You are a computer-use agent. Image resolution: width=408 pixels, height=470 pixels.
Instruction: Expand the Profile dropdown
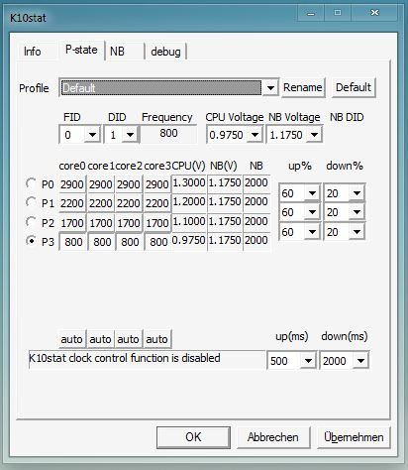tap(270, 88)
